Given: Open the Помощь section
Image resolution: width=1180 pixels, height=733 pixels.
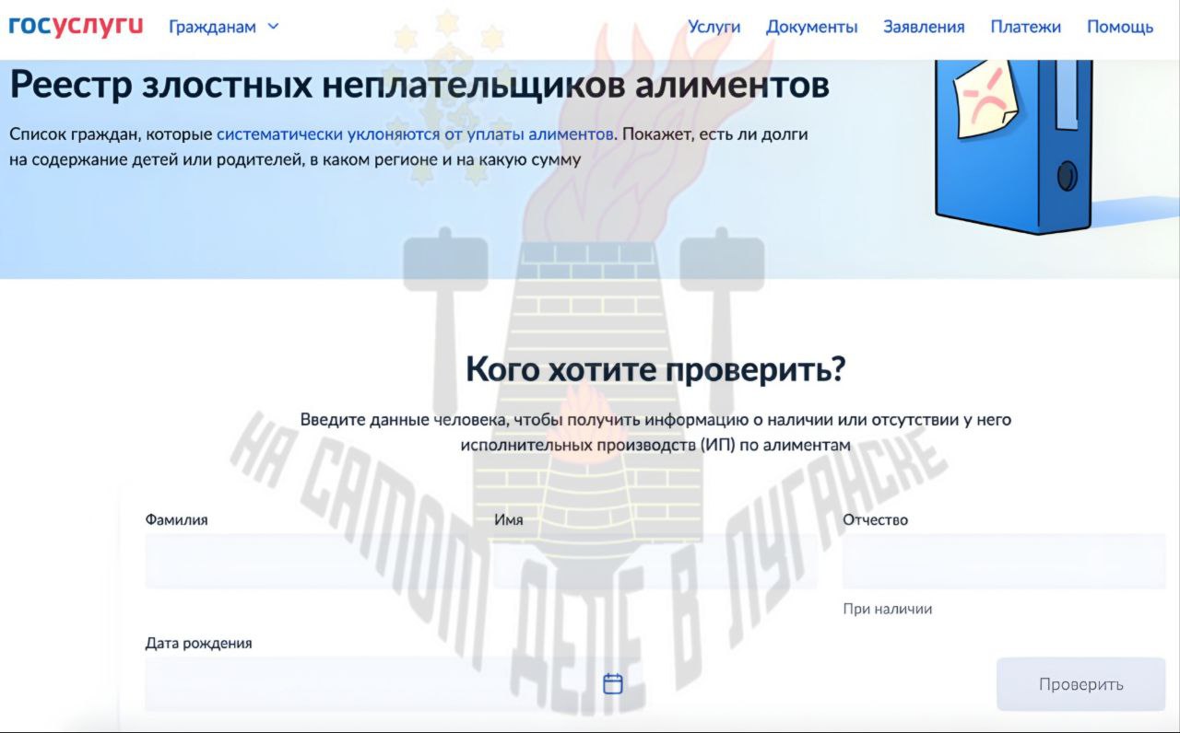Looking at the screenshot, I should pos(1121,27).
